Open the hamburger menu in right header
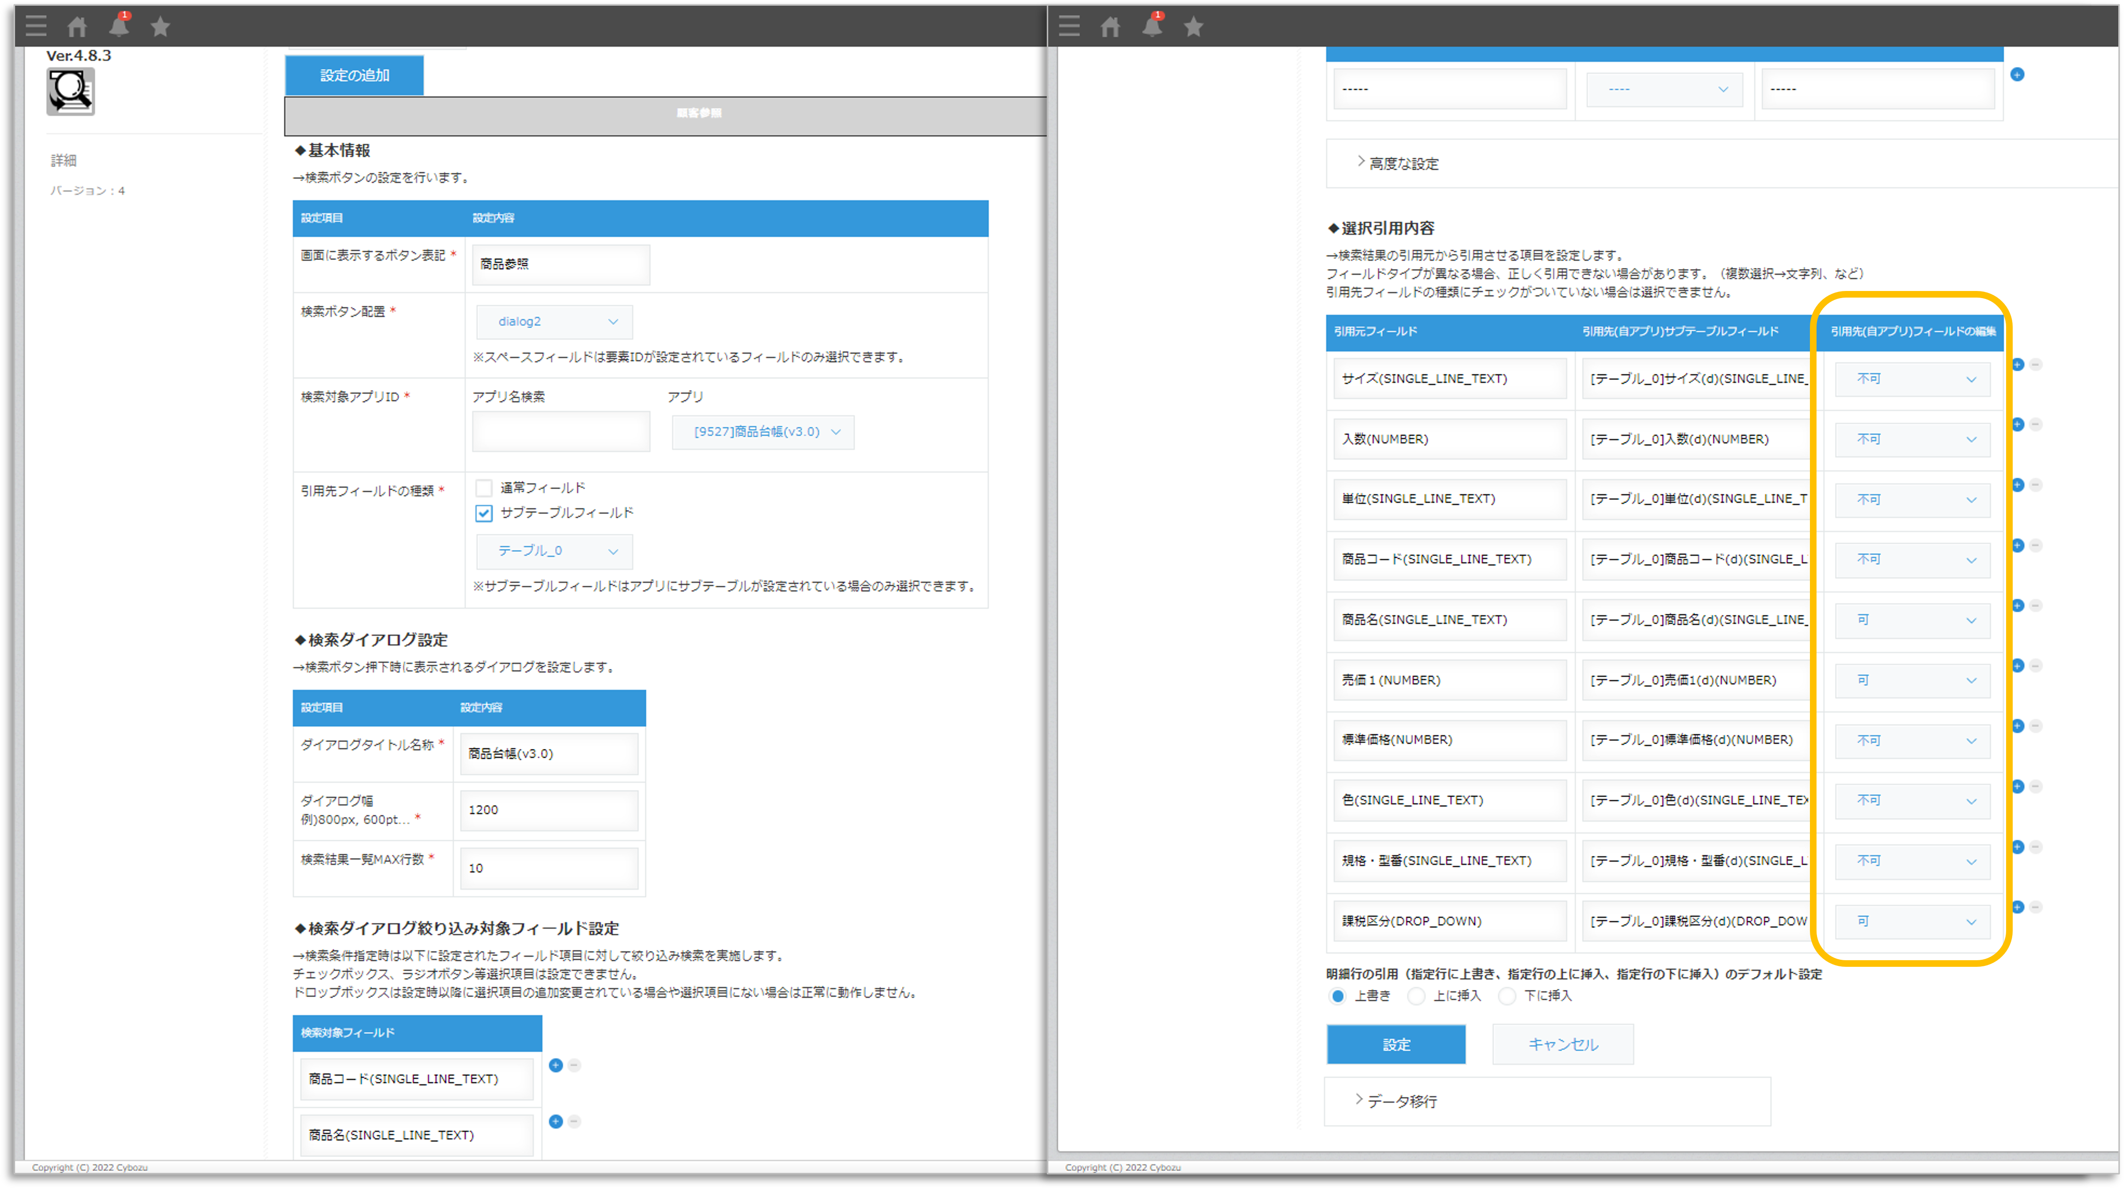The width and height of the screenshot is (2124, 1188). 1070,26
